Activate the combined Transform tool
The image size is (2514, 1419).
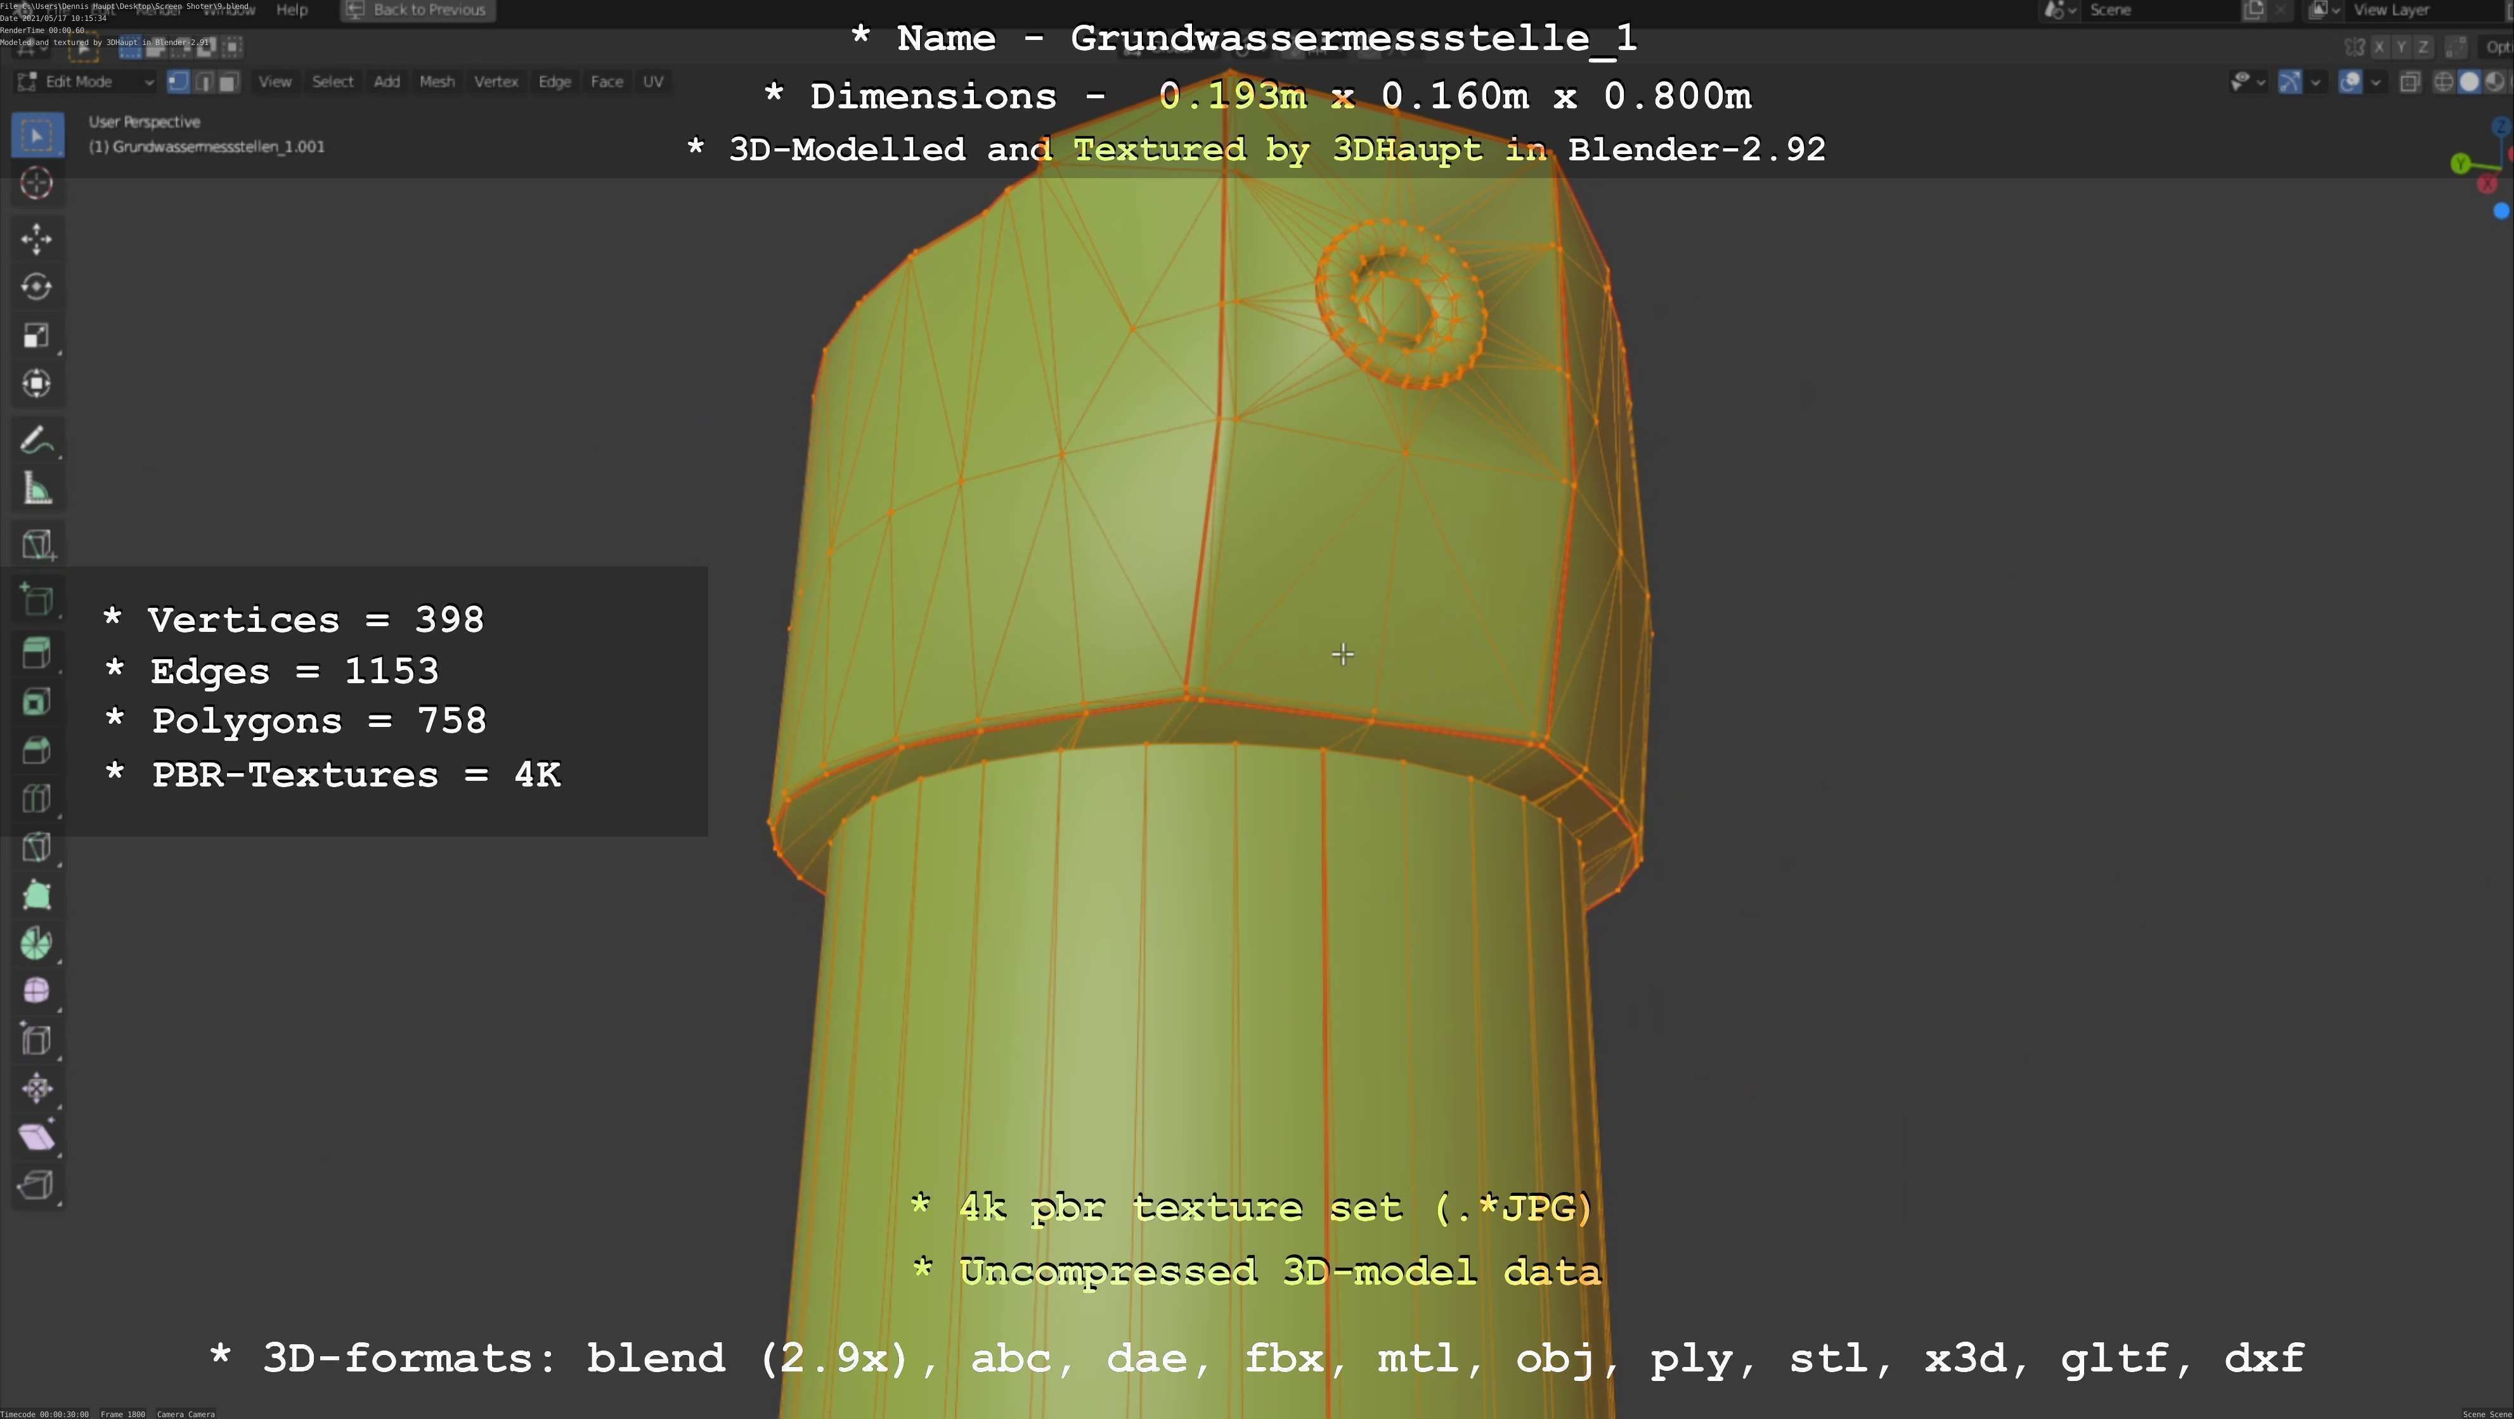[37, 383]
